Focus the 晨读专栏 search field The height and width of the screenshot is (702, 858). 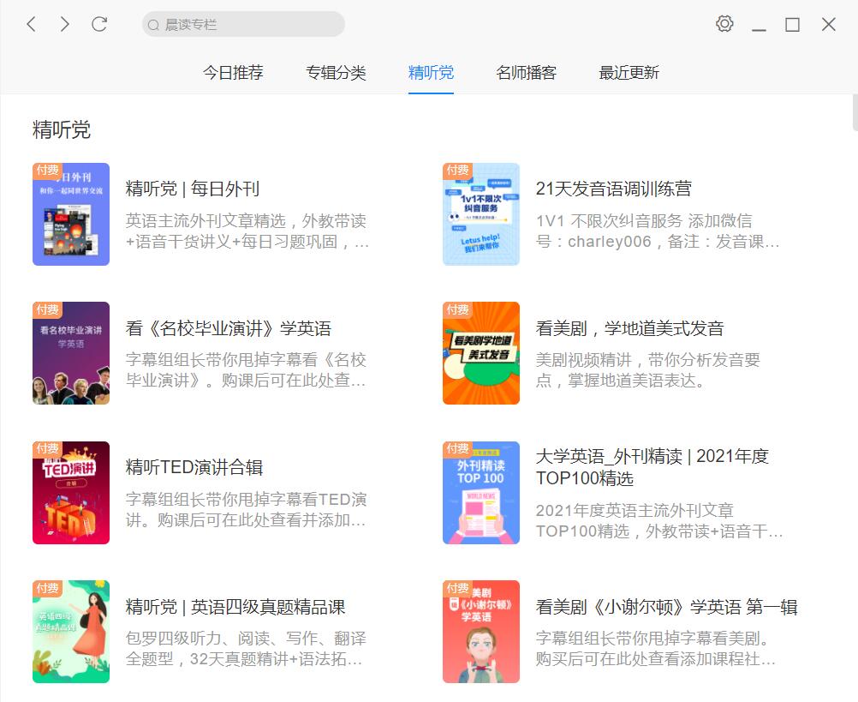click(243, 24)
